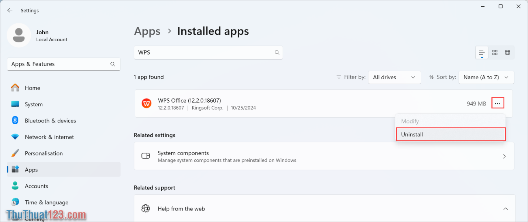
Task: Click the 'Related settings' heading
Action: [155, 135]
